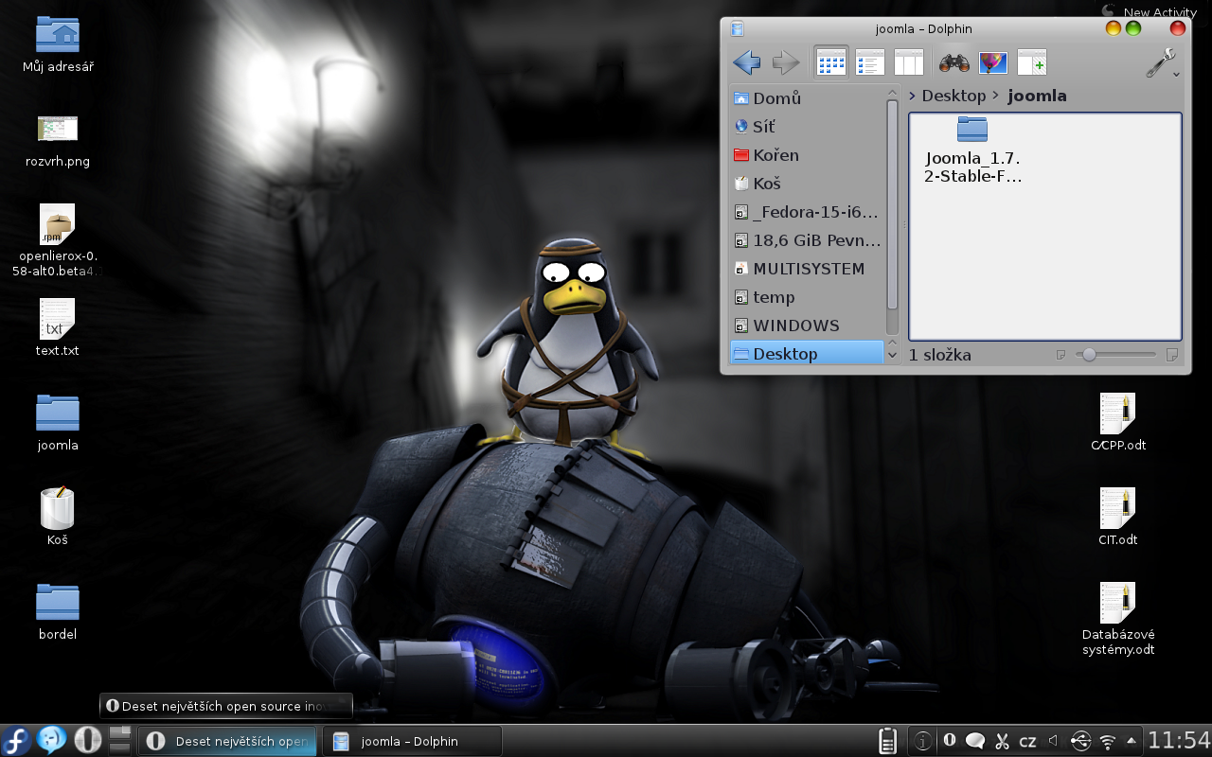
Task: Open Domů place in Dolphin sidebar
Action: (807, 98)
